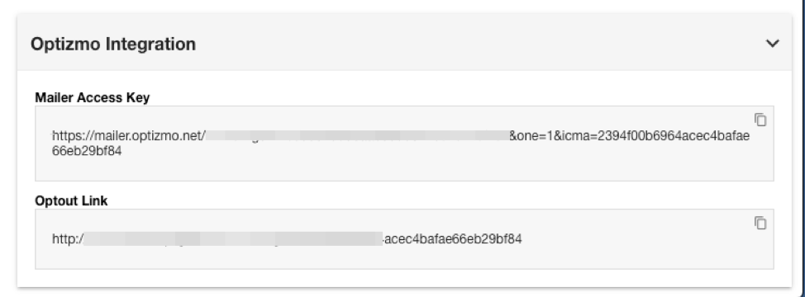The height and width of the screenshot is (297, 805).
Task: Click the blurred part of Optout Link
Action: (x=233, y=238)
